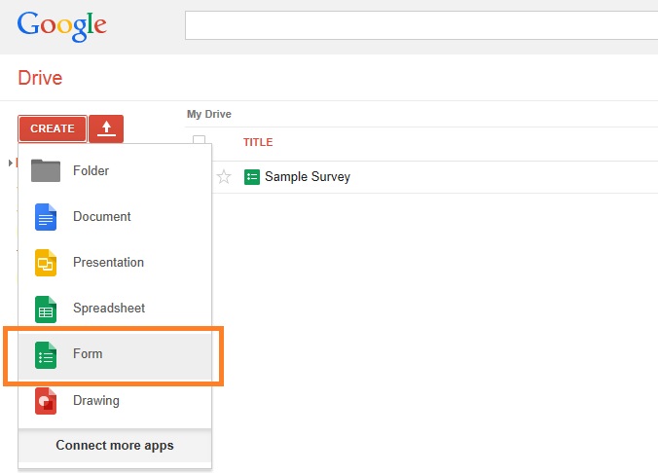Viewport: 658px width, 473px height.
Task: Click the Drive heading link
Action: 40,78
